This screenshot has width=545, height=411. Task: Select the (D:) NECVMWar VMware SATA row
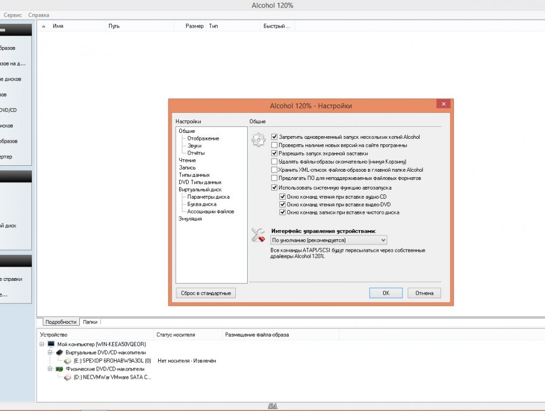[113, 377]
